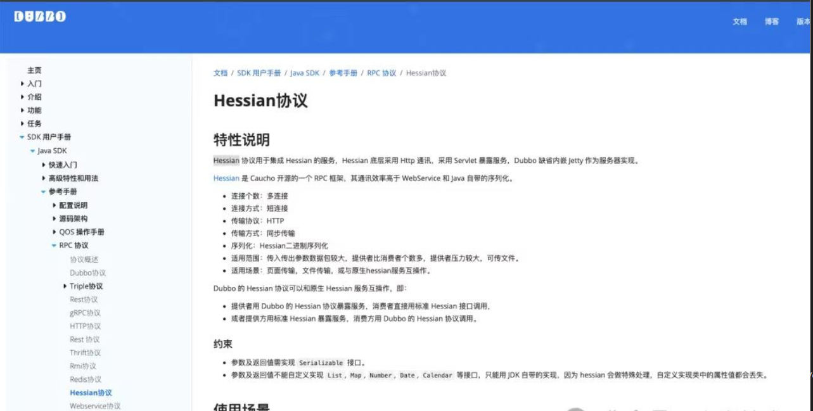
Task: Expand the 高级特性和用法 sidebar arrow
Action: [x=44, y=178]
